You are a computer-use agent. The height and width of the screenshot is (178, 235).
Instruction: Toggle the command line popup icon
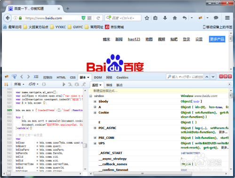pyautogui.click(x=36, y=77)
